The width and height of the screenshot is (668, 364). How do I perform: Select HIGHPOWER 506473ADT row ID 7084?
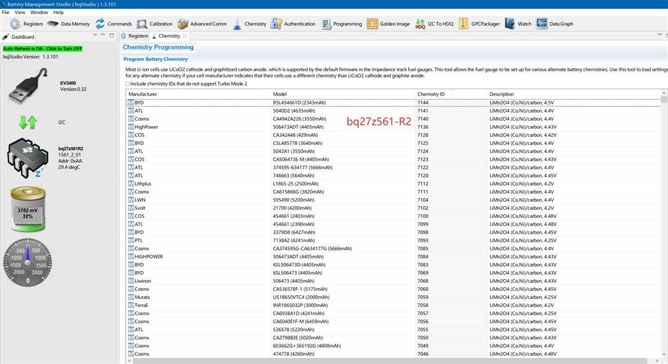coord(393,256)
